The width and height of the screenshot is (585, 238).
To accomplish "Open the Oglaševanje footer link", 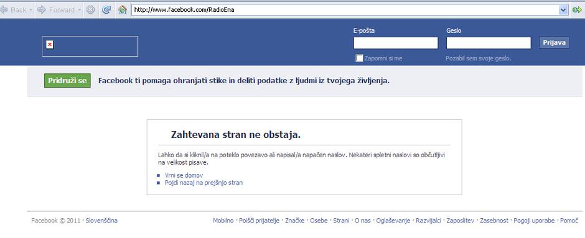I will [393, 221].
